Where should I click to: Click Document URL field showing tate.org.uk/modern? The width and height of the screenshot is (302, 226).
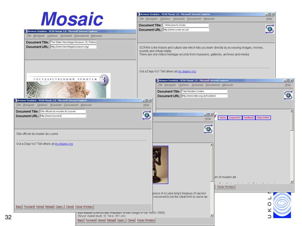coord(205,96)
